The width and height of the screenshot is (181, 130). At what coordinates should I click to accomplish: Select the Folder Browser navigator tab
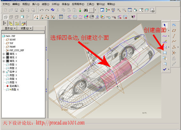tap(11, 24)
